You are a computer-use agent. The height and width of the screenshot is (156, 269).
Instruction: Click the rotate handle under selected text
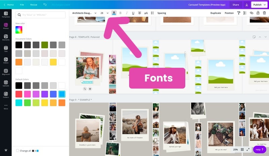tap(85, 89)
